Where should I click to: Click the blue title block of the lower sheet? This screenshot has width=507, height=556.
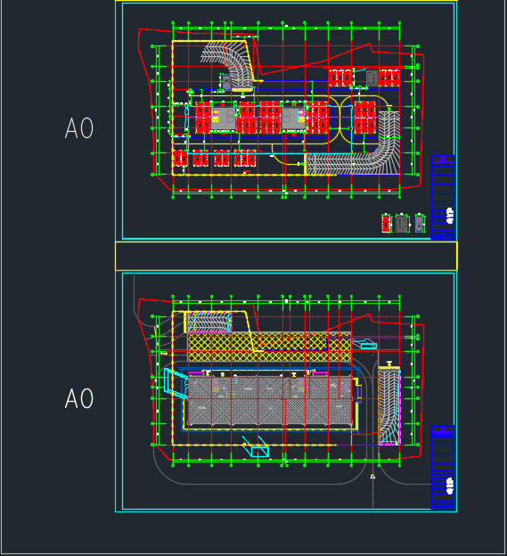click(443, 468)
